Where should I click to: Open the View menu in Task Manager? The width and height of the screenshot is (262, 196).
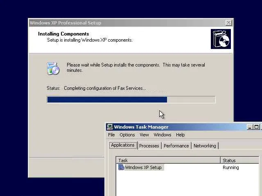[144, 135]
